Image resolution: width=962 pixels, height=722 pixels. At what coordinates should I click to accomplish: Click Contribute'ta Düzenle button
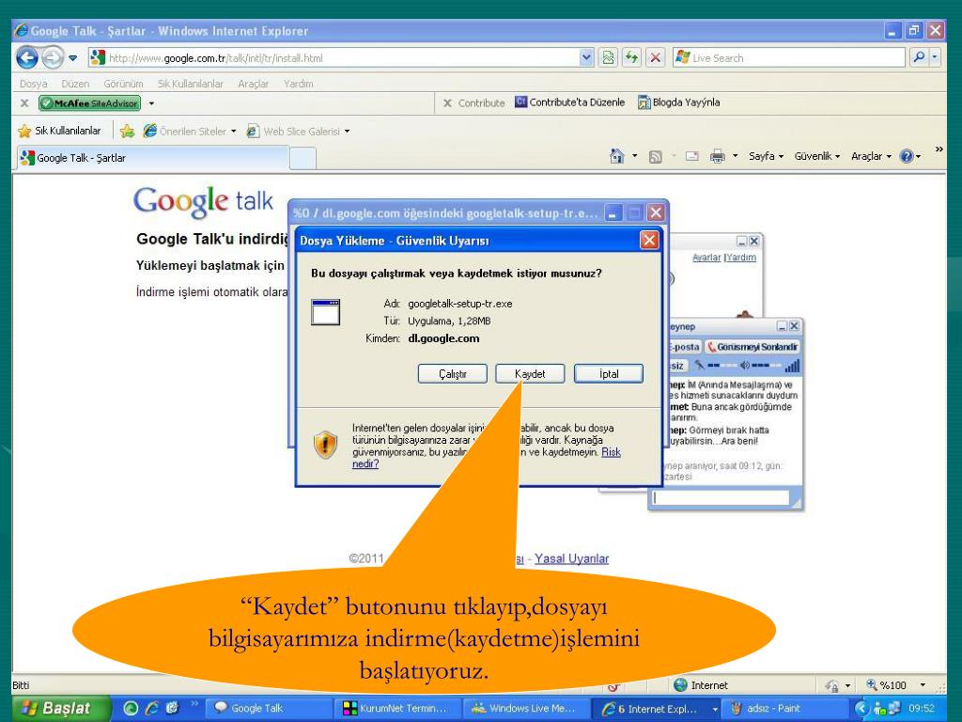click(x=570, y=102)
